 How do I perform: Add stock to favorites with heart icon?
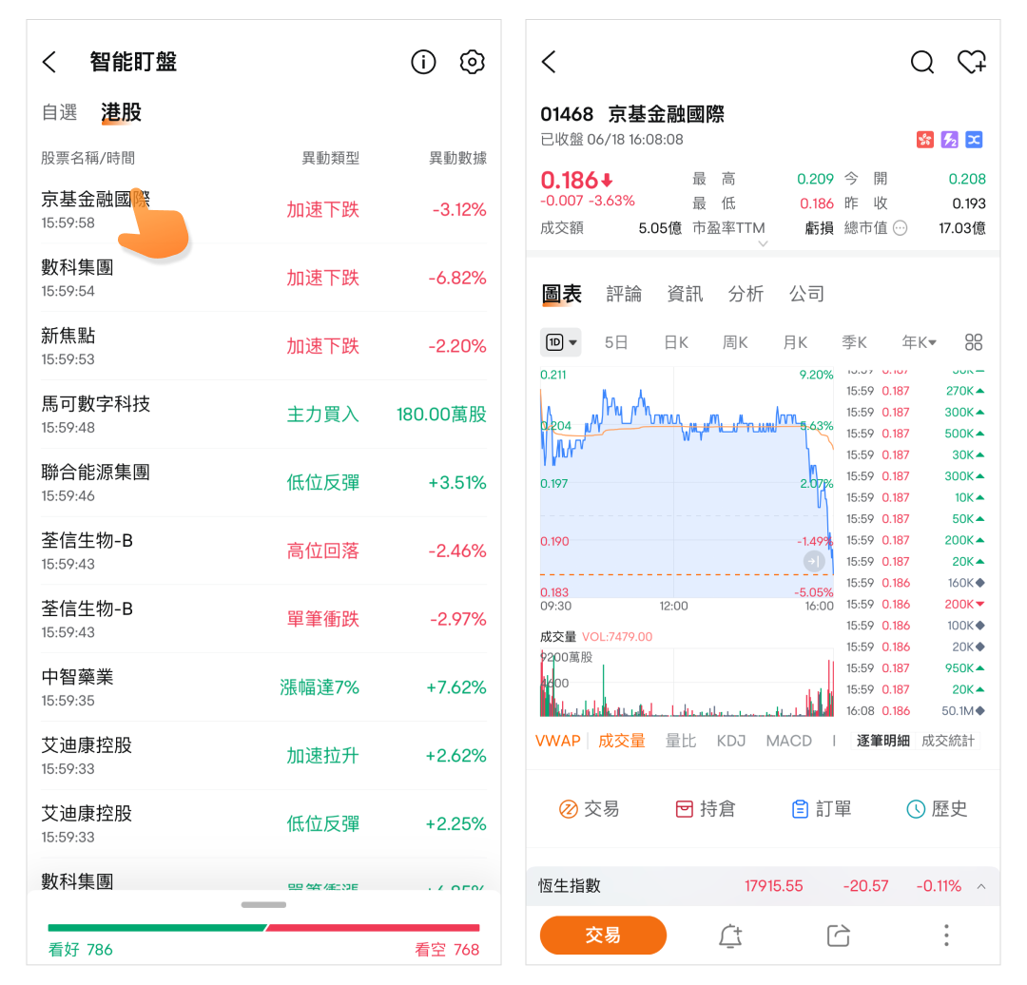(971, 63)
